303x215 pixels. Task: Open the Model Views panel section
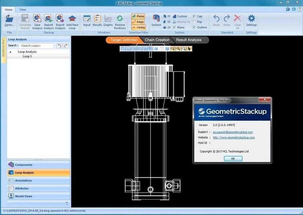39,196
